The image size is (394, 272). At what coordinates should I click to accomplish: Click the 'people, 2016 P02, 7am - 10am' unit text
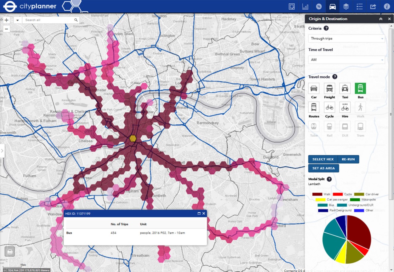[163, 233]
